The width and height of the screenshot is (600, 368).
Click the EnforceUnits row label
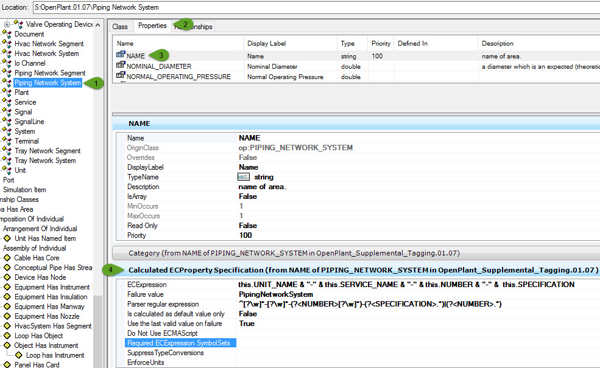coord(146,363)
